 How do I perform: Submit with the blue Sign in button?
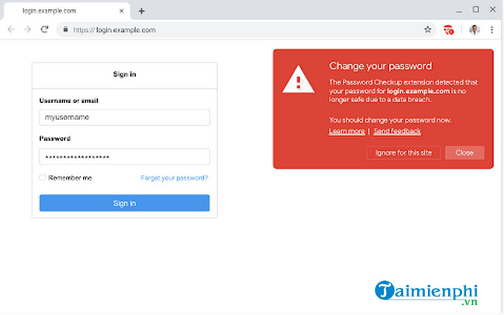coord(124,203)
